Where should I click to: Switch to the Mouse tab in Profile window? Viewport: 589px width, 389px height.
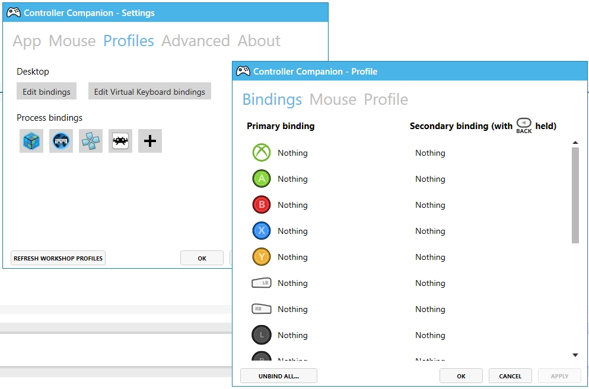[x=332, y=99]
